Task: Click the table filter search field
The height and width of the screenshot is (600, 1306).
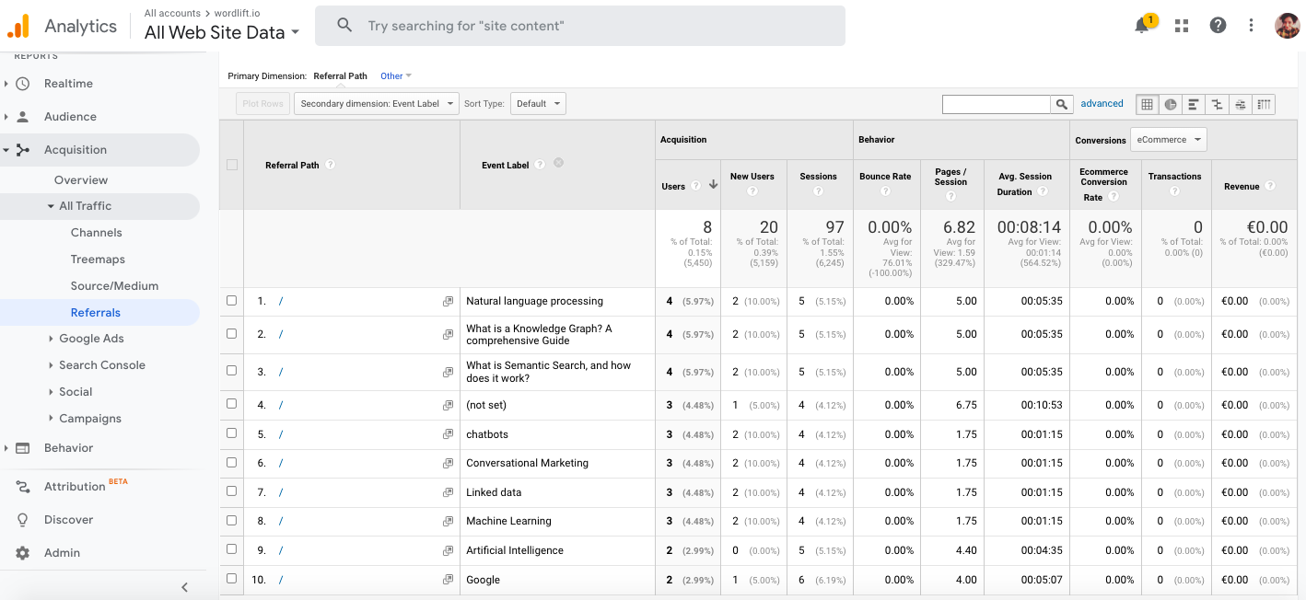Action: [996, 104]
